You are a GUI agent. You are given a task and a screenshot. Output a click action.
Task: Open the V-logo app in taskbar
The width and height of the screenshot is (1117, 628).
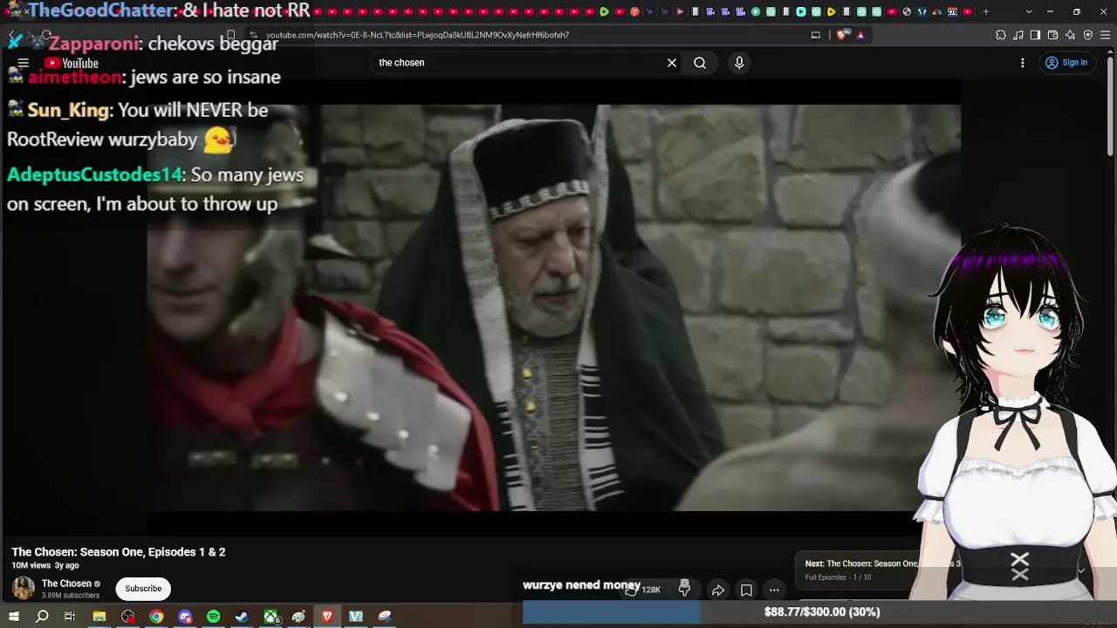(356, 617)
